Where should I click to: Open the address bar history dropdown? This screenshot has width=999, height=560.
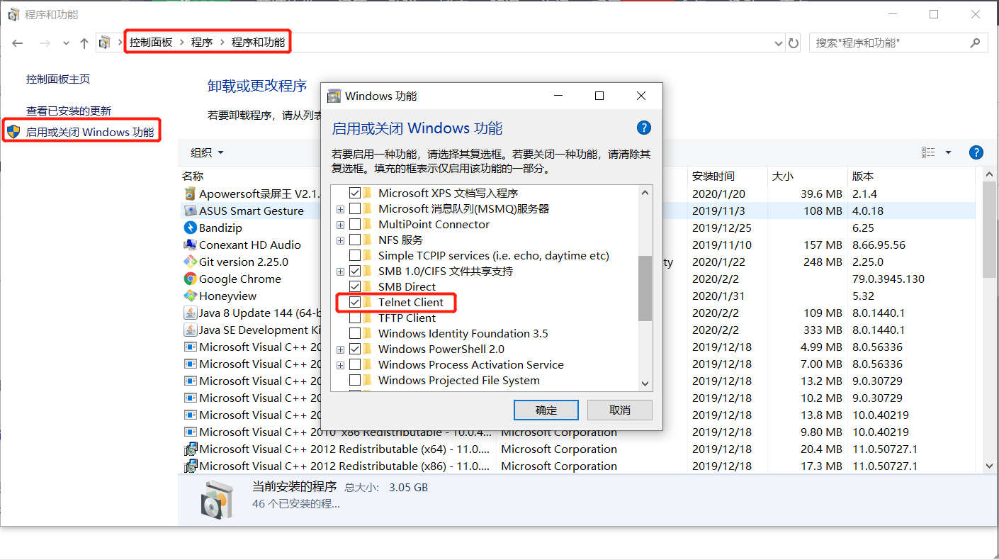[x=779, y=43]
